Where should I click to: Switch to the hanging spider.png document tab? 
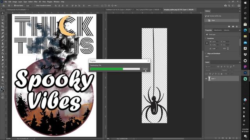point(179,10)
